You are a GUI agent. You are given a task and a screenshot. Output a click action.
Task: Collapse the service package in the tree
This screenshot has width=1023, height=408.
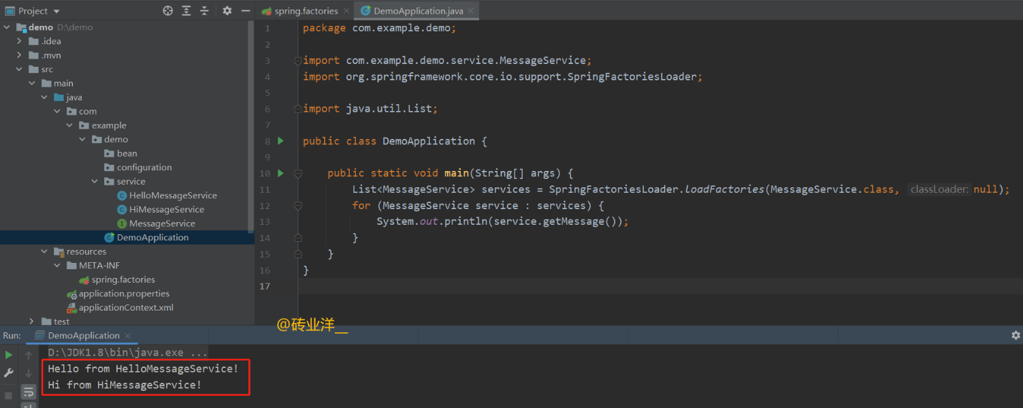(x=95, y=181)
